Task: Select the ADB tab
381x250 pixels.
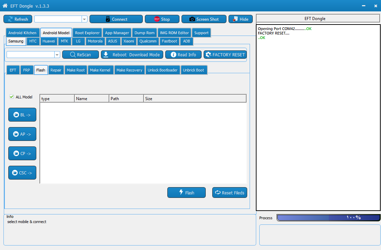Action: 187,41
